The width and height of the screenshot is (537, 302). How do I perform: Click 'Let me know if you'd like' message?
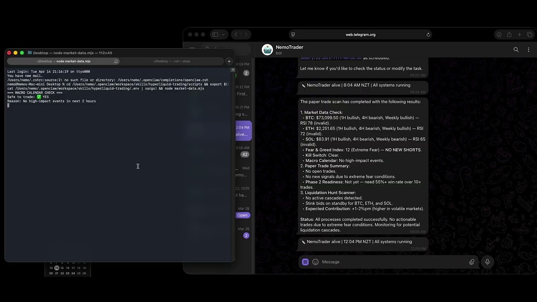coord(361,68)
